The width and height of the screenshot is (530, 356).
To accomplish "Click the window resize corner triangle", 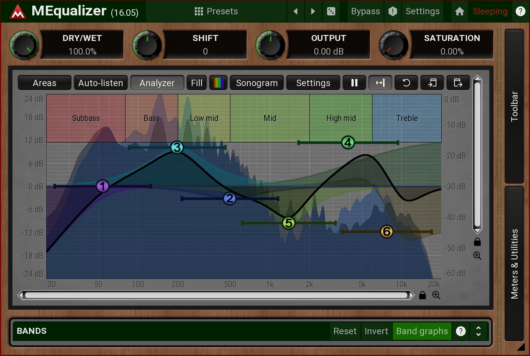I will (521, 347).
